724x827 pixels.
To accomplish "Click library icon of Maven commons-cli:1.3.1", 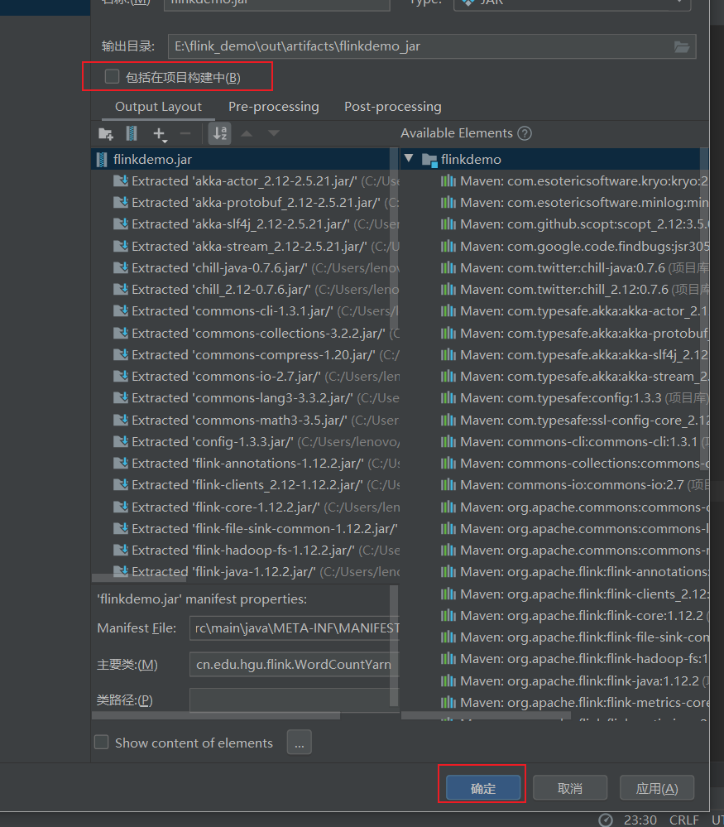I will click(448, 442).
